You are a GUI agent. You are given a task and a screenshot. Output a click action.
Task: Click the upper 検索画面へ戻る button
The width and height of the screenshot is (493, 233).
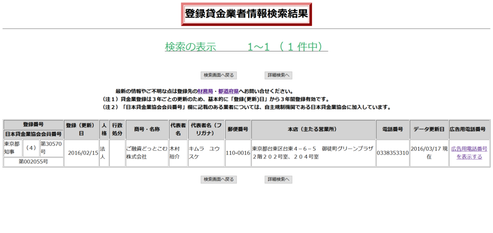pos(219,75)
